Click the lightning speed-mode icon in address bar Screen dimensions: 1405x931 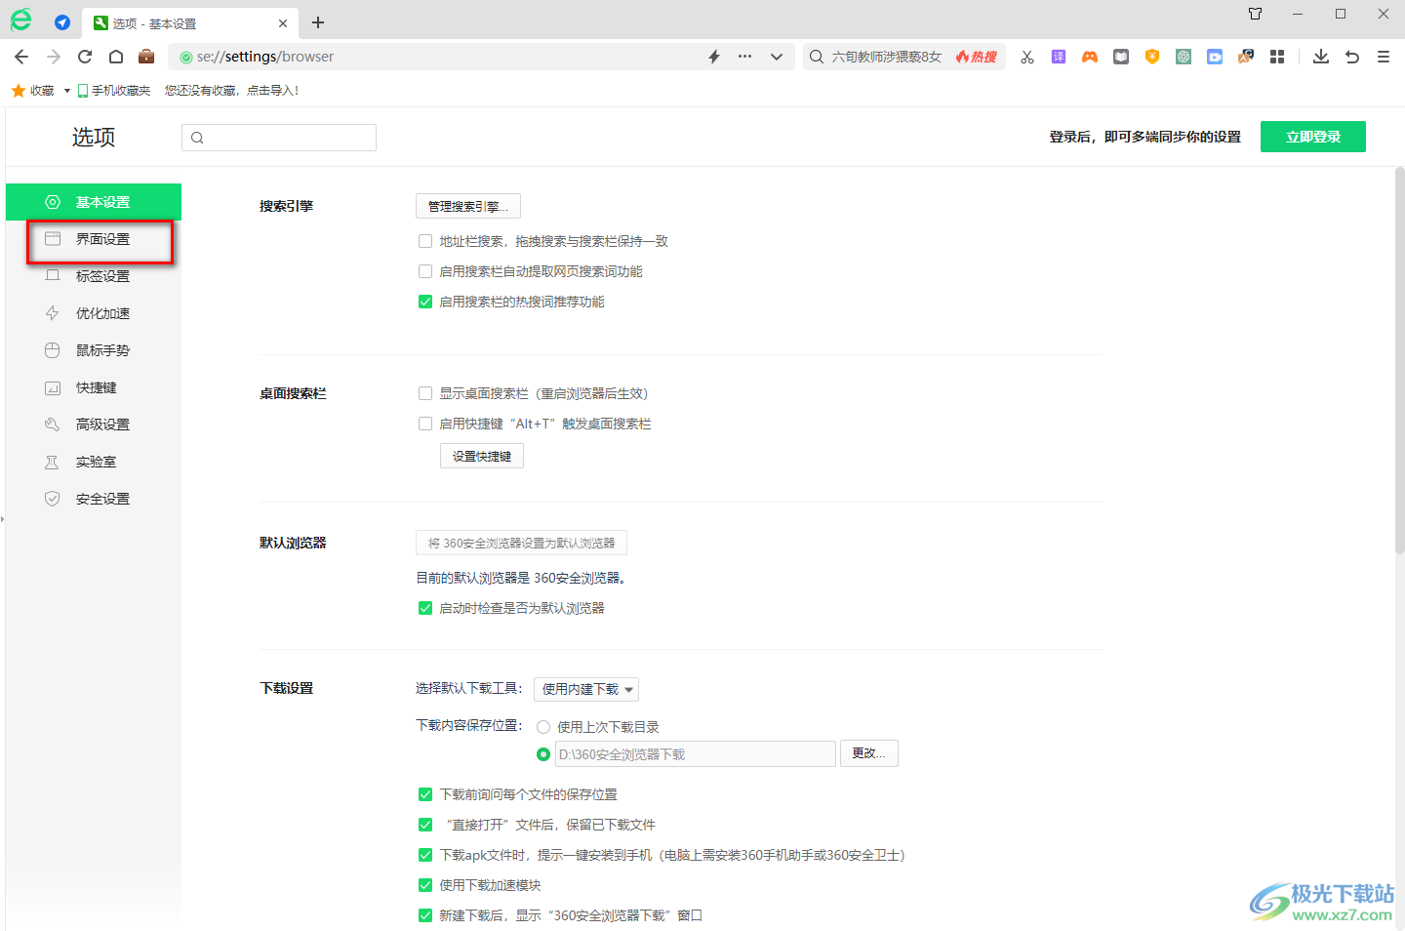(714, 57)
